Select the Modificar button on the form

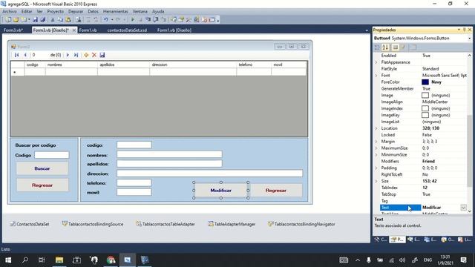point(221,191)
